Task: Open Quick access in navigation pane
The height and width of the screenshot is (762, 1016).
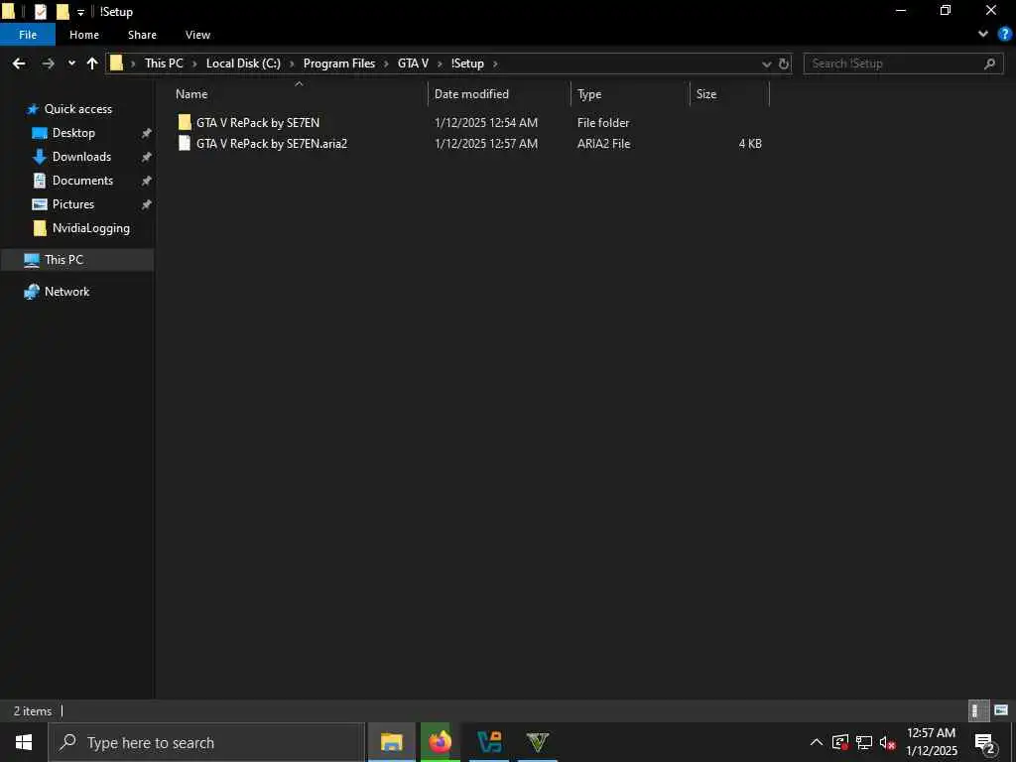Action: 77,109
